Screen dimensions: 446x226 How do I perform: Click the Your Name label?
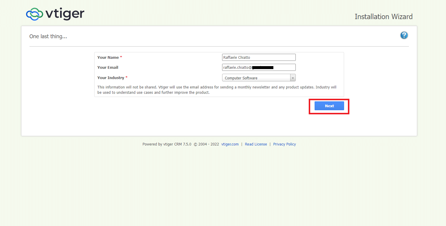(x=108, y=57)
